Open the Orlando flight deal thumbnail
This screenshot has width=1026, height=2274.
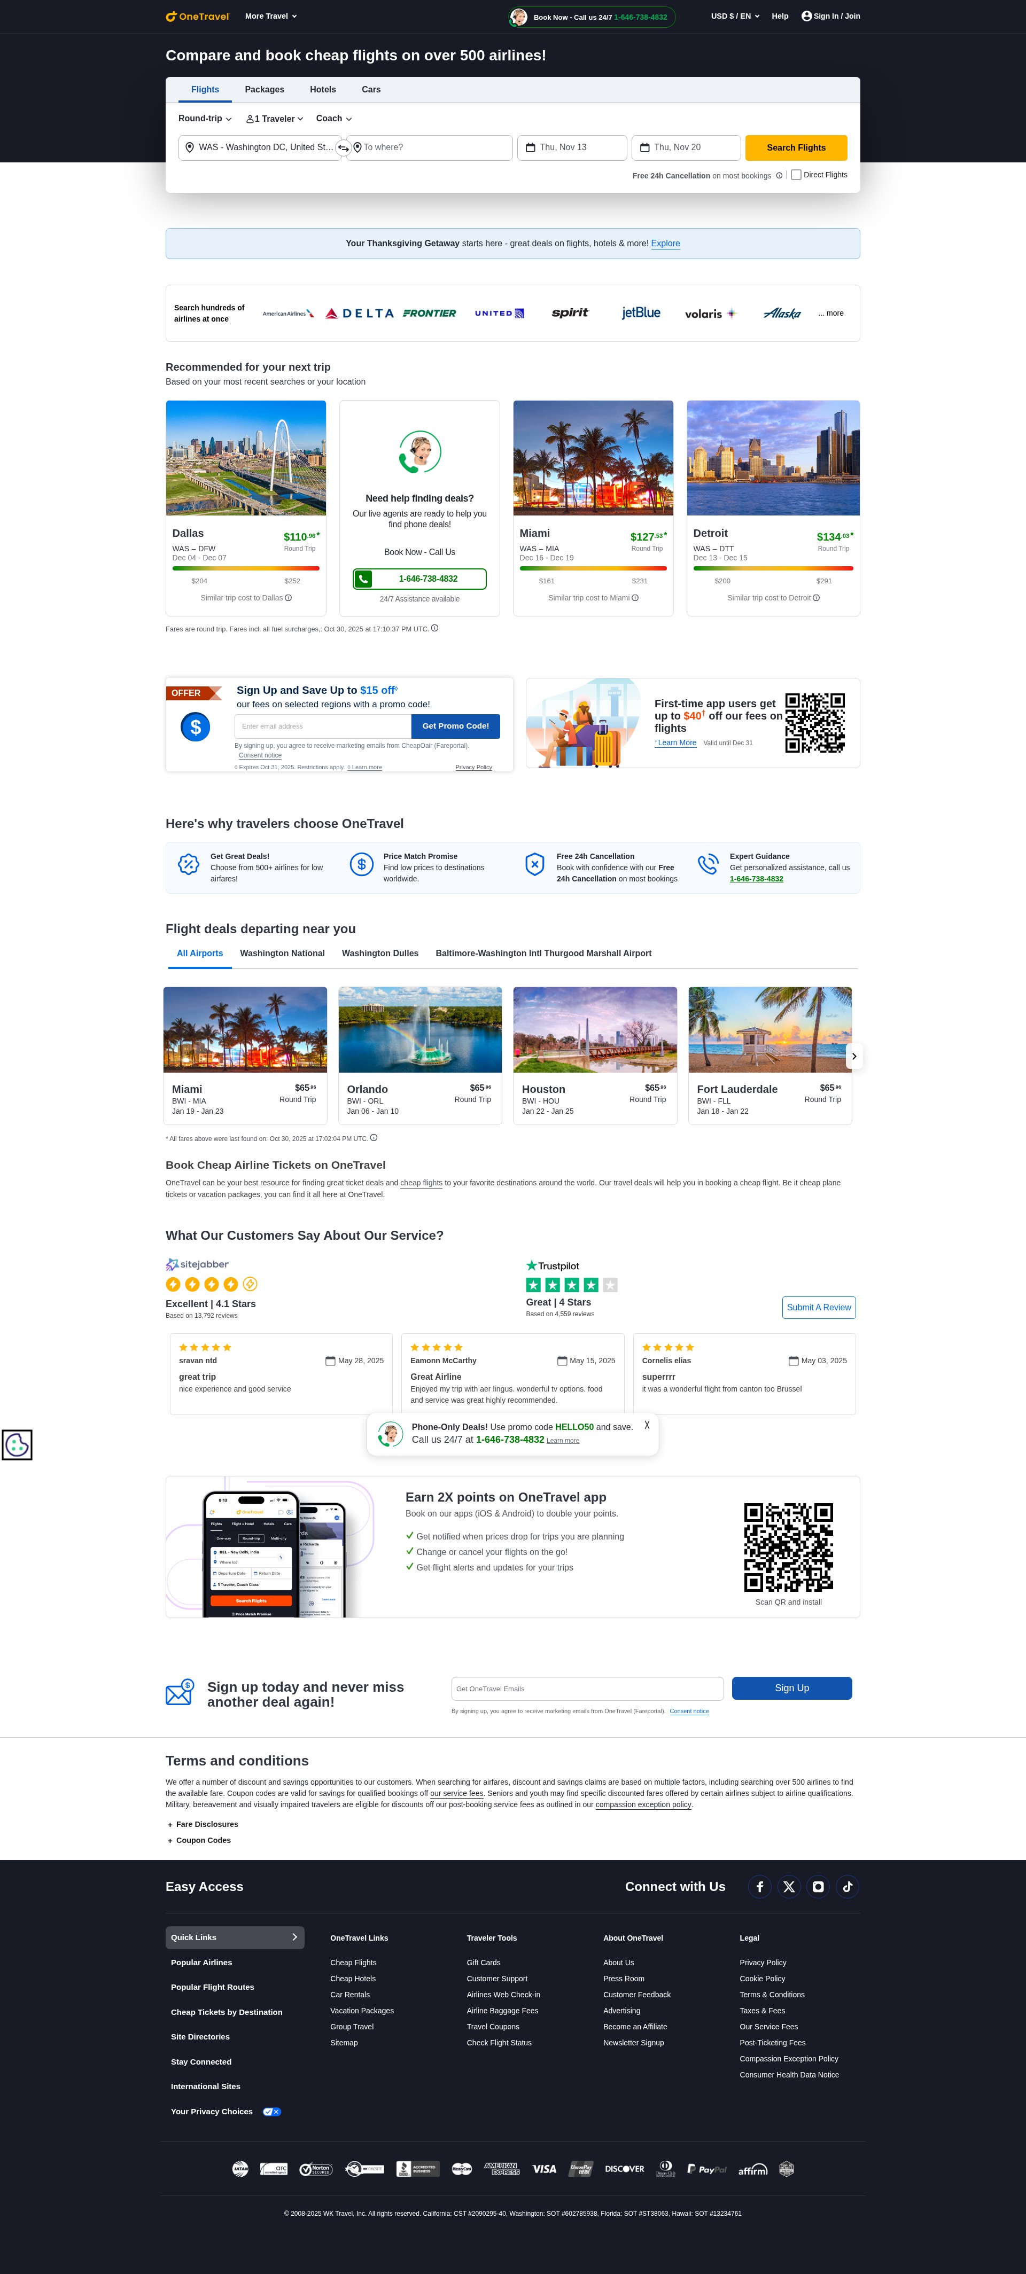[421, 1030]
